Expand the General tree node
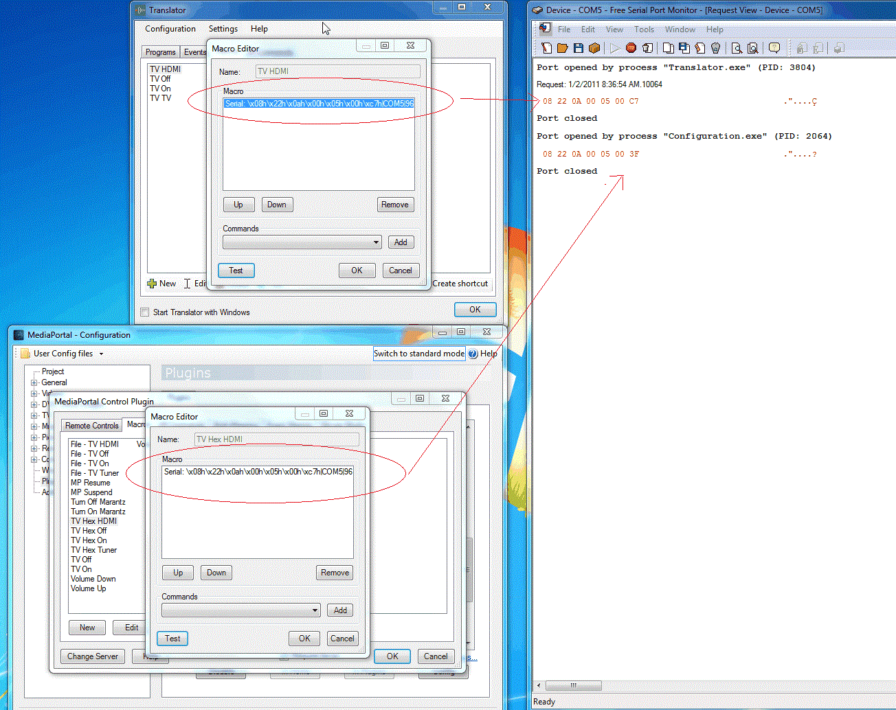This screenshot has height=710, width=896. [34, 382]
